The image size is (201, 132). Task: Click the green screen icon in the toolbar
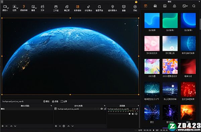[x=67, y=7]
